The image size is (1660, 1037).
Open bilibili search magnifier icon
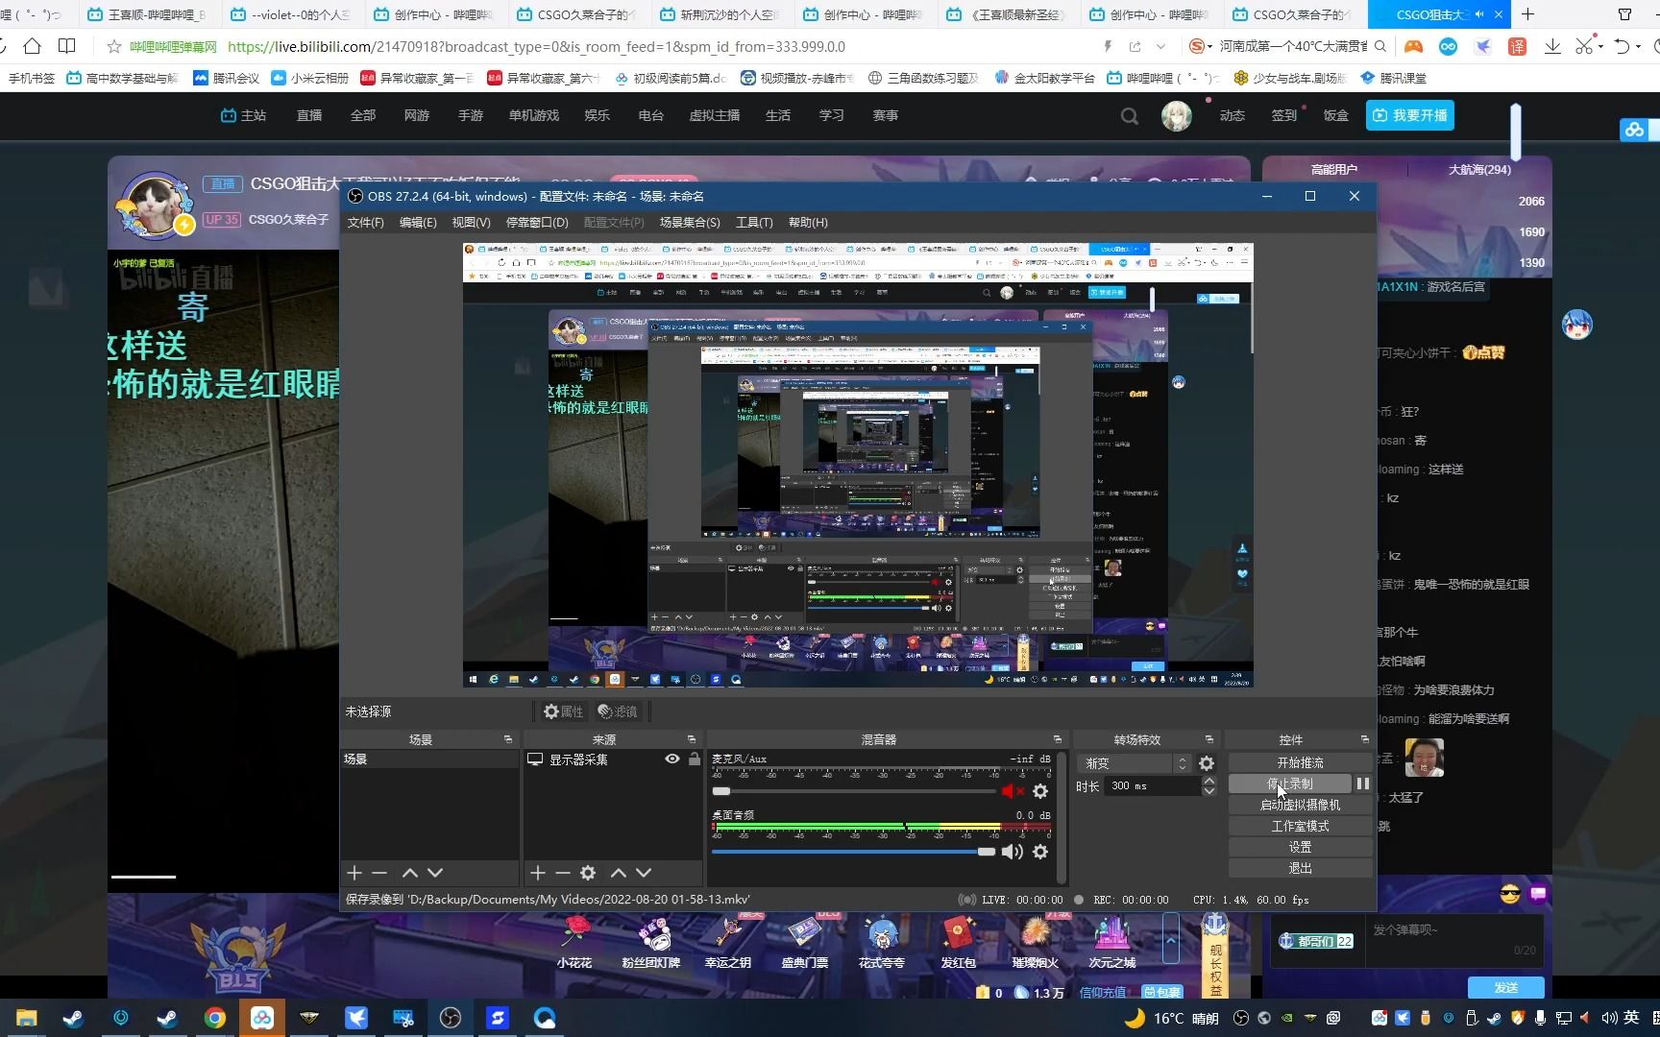click(x=1130, y=116)
